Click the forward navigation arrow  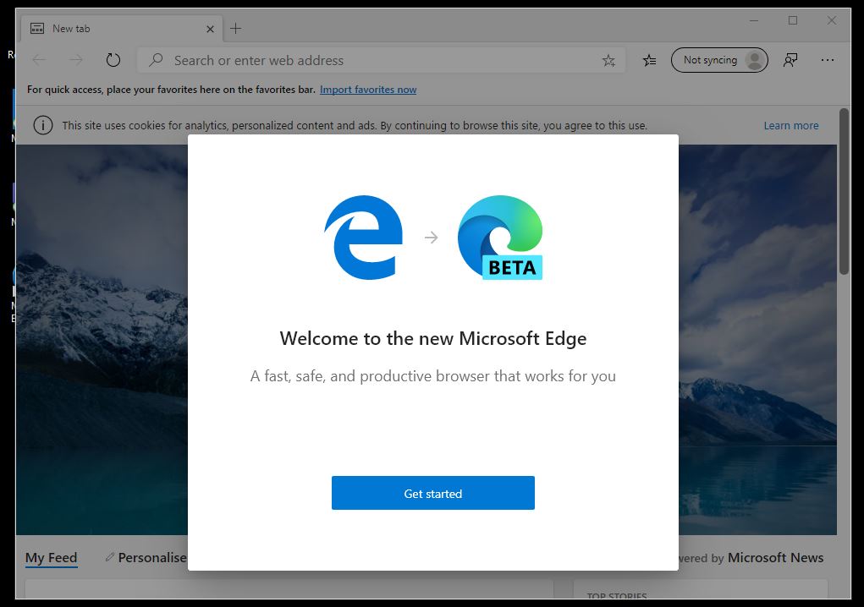(x=76, y=60)
